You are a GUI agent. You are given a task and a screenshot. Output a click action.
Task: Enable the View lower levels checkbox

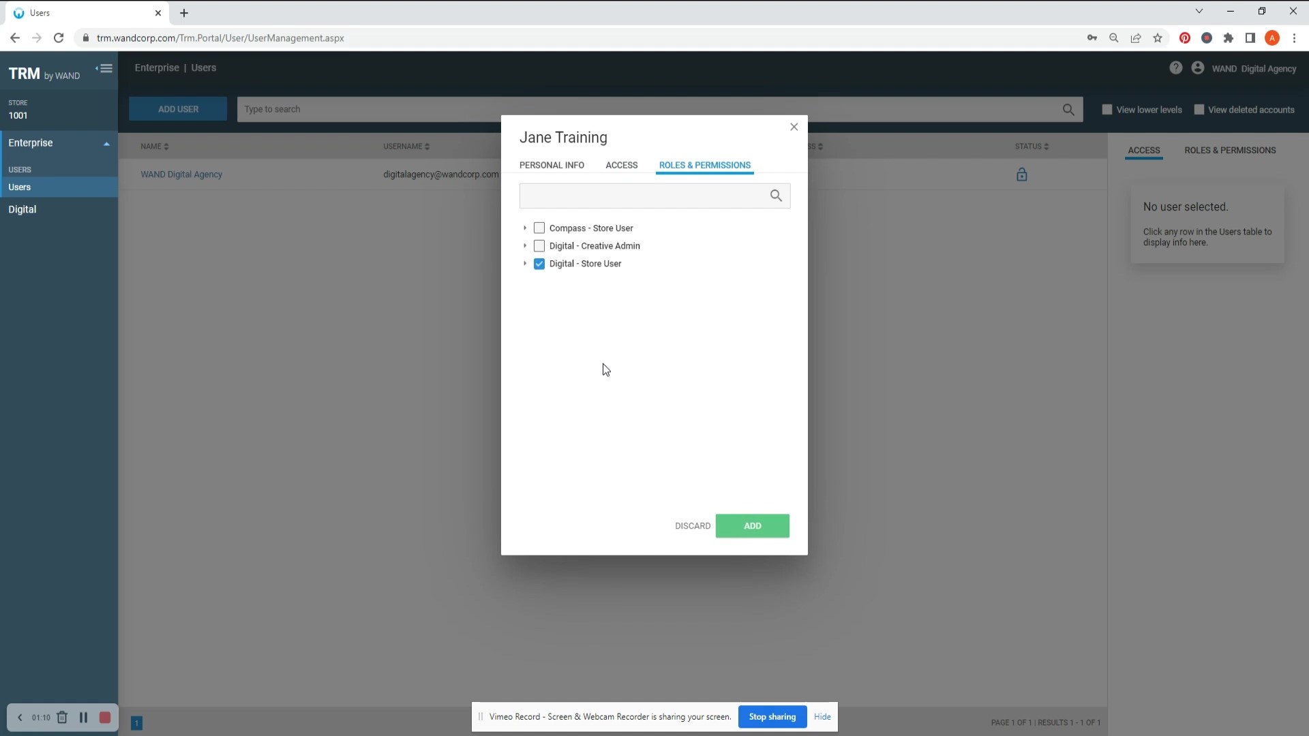pyautogui.click(x=1107, y=109)
